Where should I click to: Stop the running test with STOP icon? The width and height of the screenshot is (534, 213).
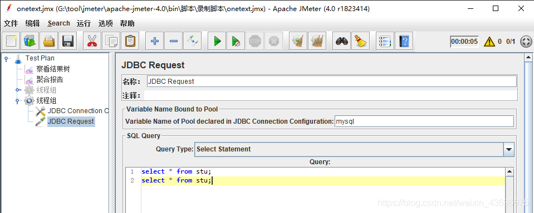tap(254, 42)
